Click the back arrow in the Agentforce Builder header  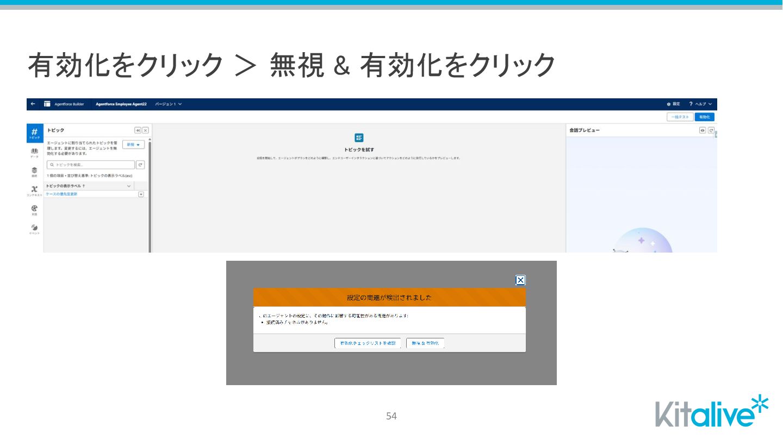click(x=33, y=104)
